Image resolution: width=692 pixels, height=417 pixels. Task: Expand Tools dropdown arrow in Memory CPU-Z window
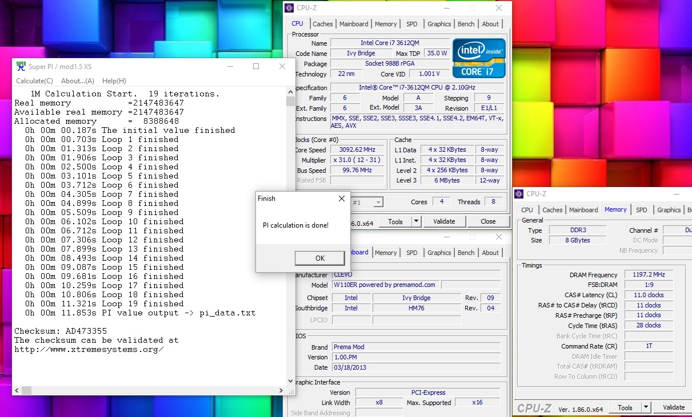pos(646,407)
